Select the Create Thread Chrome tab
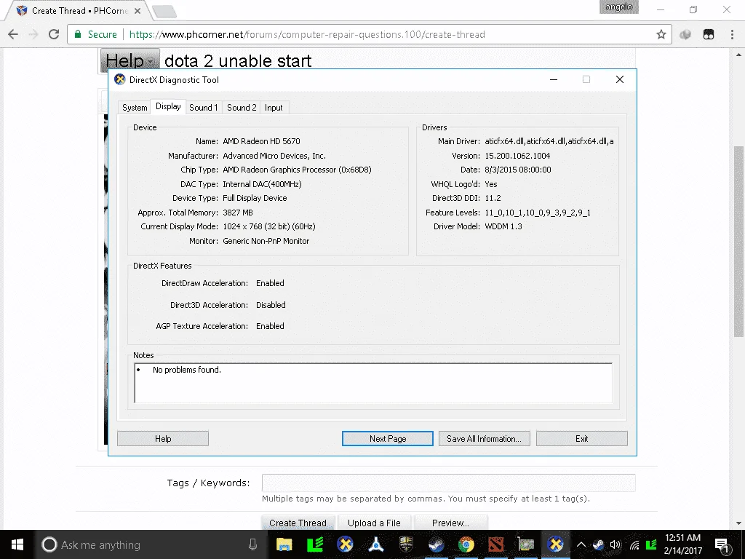745x559 pixels. pyautogui.click(x=79, y=10)
